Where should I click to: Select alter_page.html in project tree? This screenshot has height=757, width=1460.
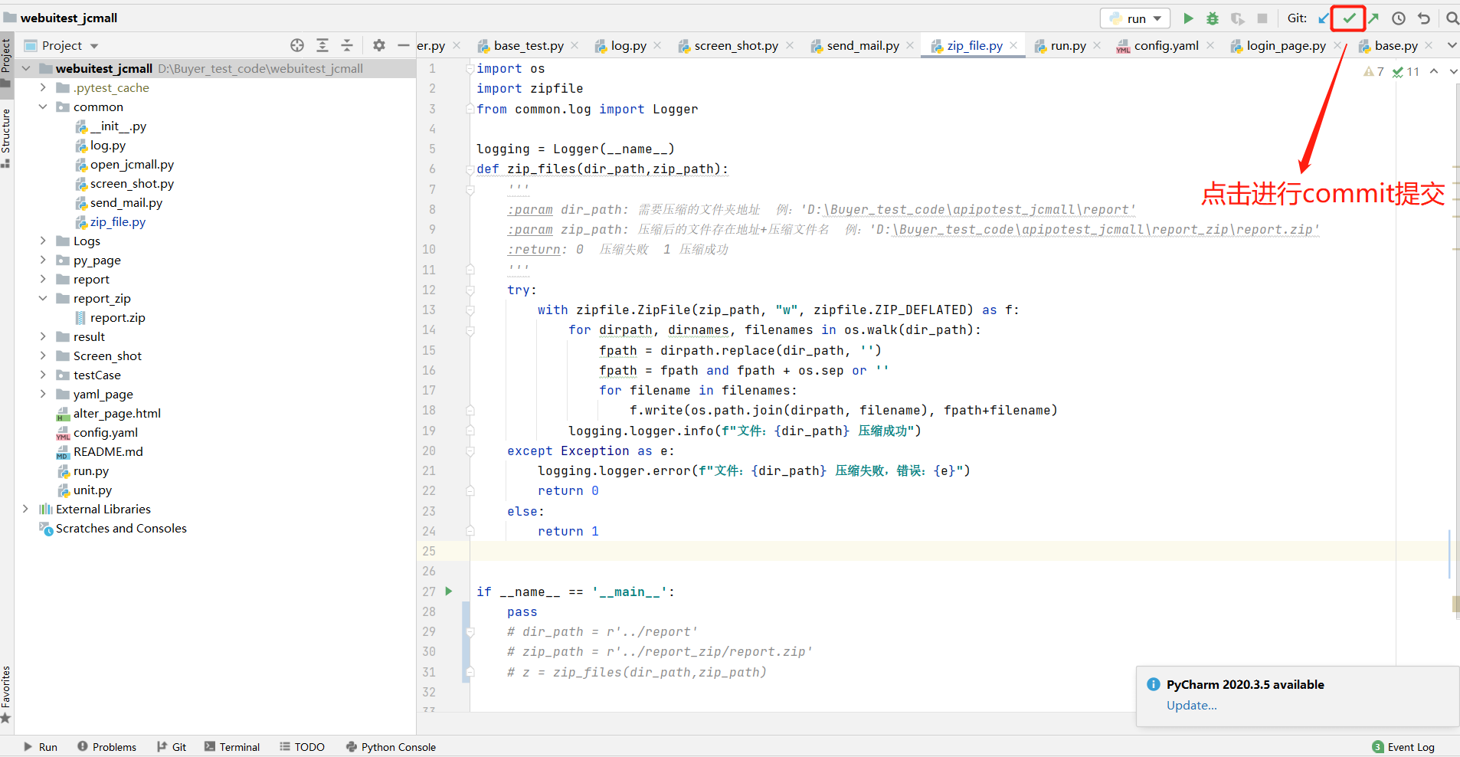[116, 413]
